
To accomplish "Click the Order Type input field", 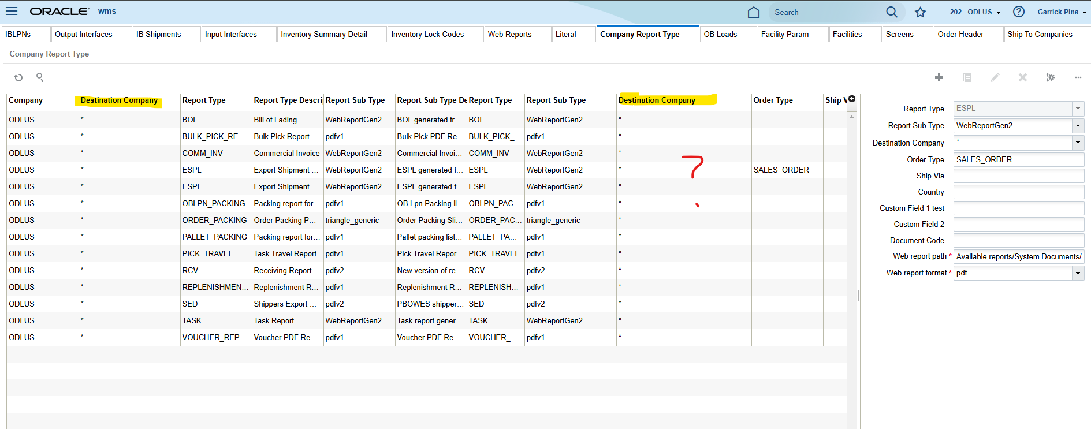I will coord(1019,160).
